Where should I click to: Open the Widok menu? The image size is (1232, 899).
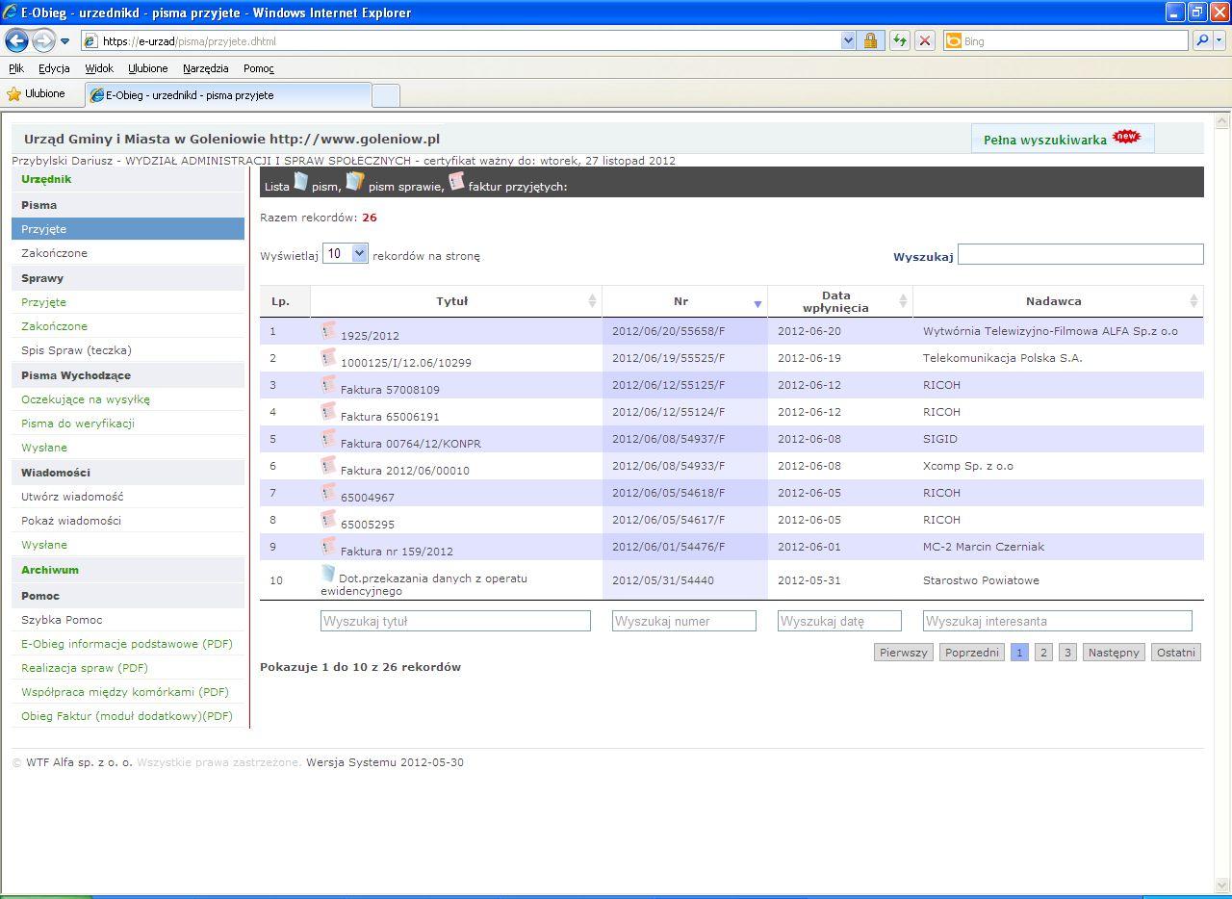pos(99,68)
